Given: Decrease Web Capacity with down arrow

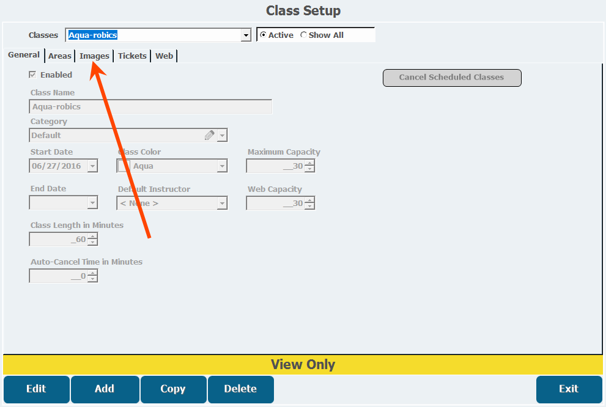Looking at the screenshot, I should [x=309, y=206].
